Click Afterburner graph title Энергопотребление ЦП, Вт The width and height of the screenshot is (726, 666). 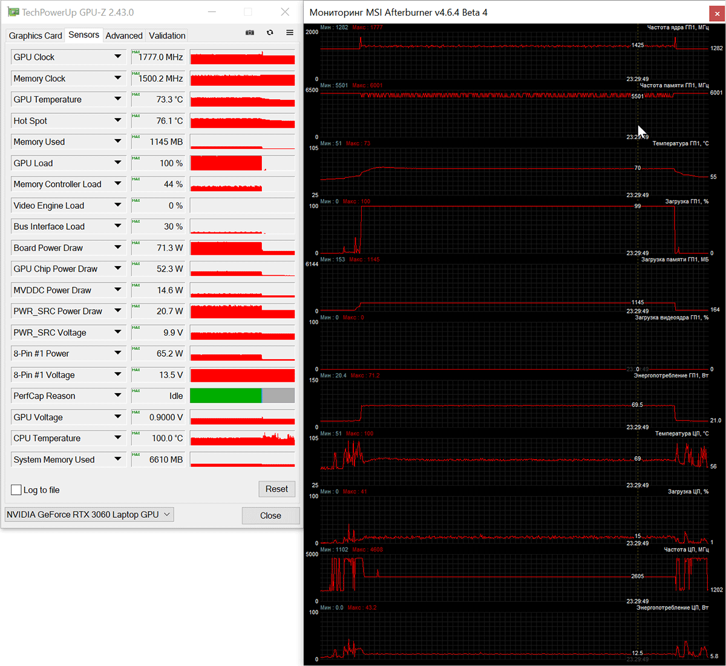[672, 608]
